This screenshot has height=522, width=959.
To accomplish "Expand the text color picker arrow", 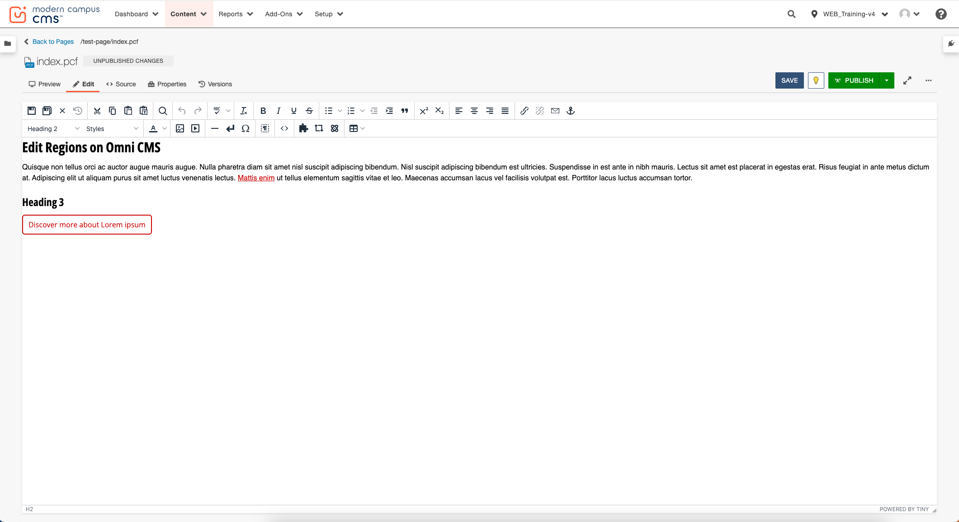I will (165, 129).
